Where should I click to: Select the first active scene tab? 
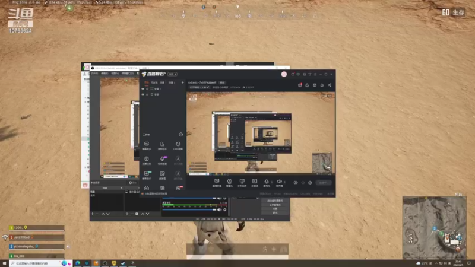(147, 82)
